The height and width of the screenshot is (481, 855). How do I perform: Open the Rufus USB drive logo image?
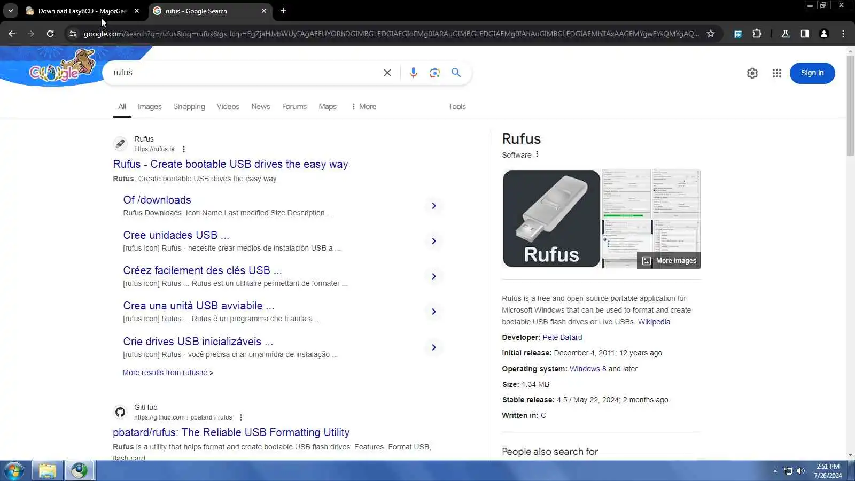coord(551,219)
